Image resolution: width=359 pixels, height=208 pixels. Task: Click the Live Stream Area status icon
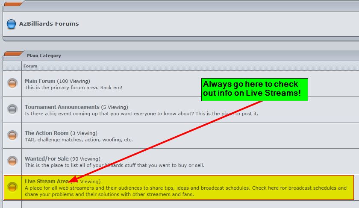point(12,187)
